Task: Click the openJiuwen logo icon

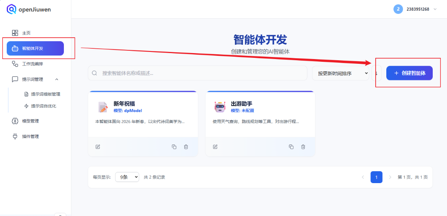Action: (x=12, y=10)
